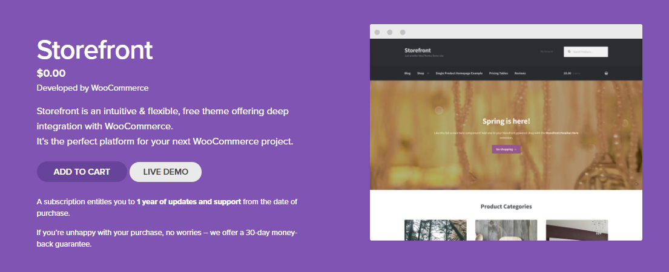Click the Storefront theme preview screenshot
Viewport: 669px width, 272px height.
pos(506,132)
